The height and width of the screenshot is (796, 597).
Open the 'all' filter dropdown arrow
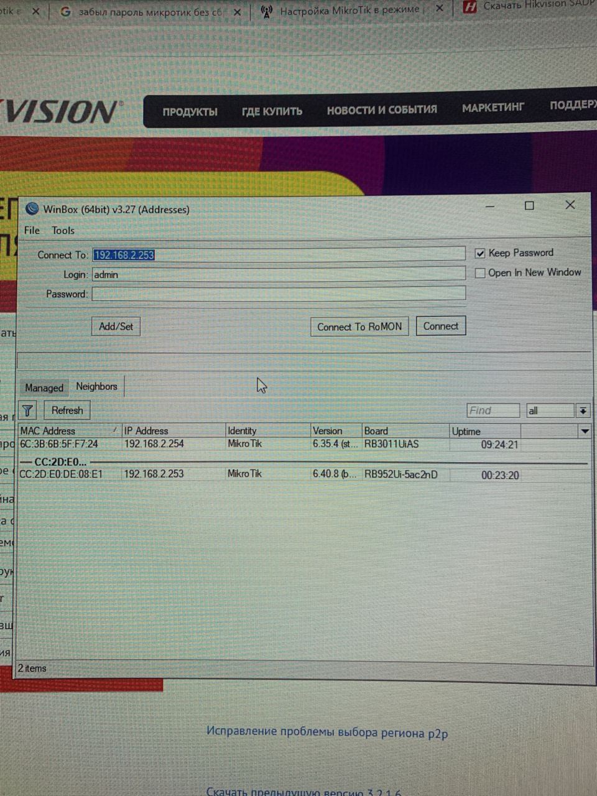tap(583, 410)
